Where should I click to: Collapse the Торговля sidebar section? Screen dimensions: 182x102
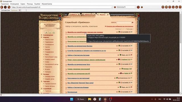(x=42, y=81)
